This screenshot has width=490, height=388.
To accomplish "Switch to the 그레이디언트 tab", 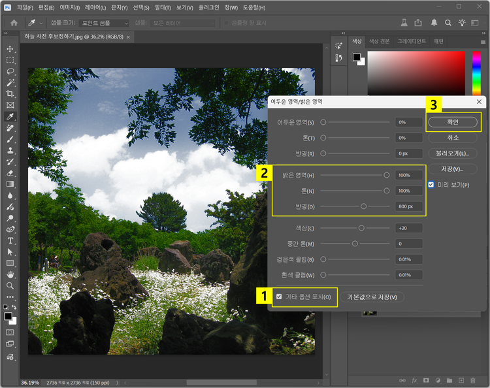I will click(412, 41).
